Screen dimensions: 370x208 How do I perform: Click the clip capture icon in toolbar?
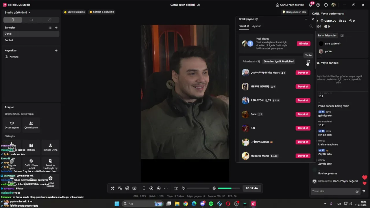click(x=134, y=188)
